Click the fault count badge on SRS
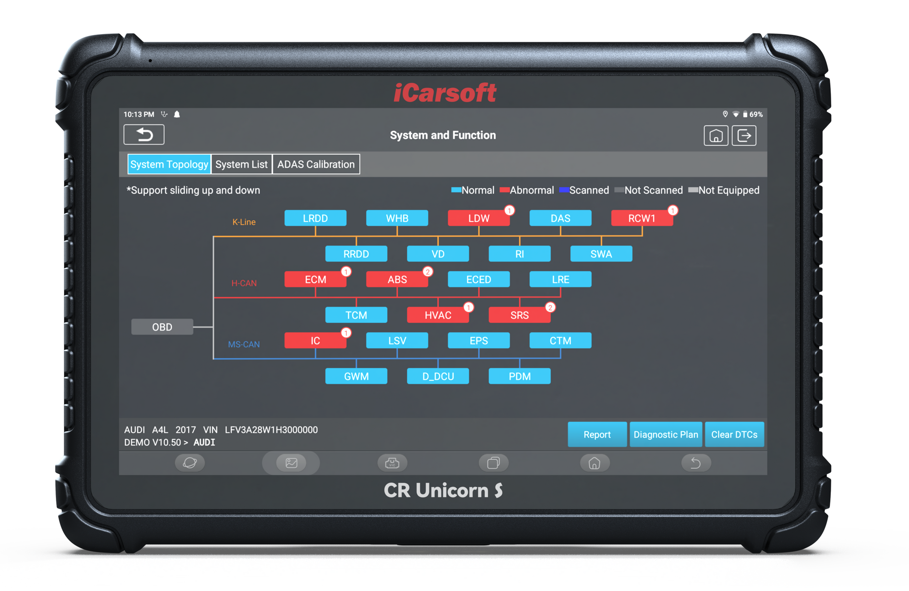This screenshot has height=591, width=909. tap(550, 307)
